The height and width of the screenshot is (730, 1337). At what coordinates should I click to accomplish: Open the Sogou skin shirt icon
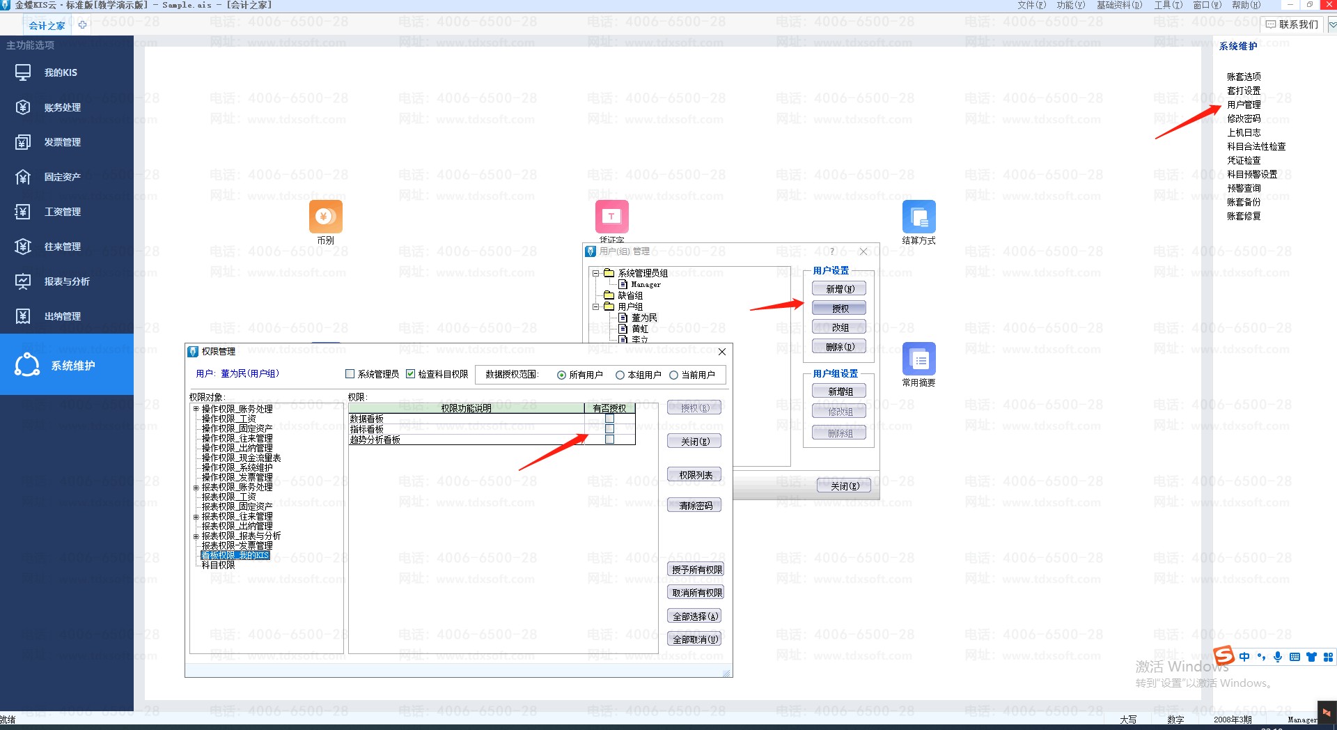pos(1311,657)
